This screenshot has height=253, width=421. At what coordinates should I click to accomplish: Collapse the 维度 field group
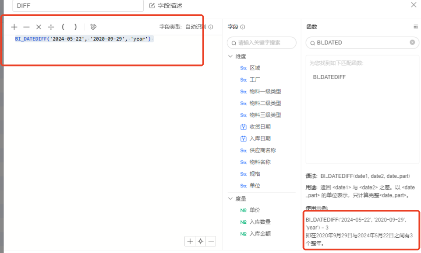[x=231, y=56]
